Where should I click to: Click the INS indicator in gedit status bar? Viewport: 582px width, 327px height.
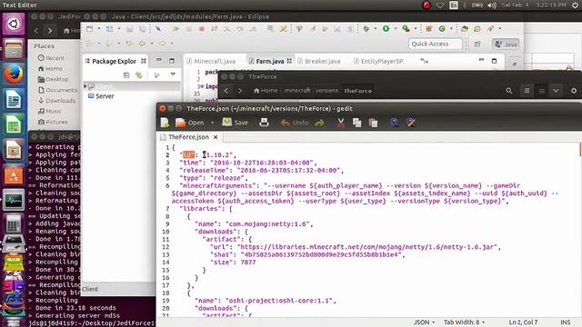coord(566,322)
